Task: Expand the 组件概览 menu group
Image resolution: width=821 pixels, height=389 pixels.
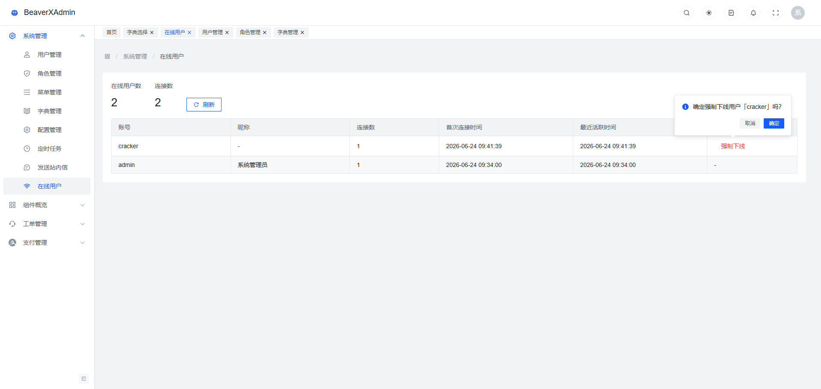Action: [47, 205]
